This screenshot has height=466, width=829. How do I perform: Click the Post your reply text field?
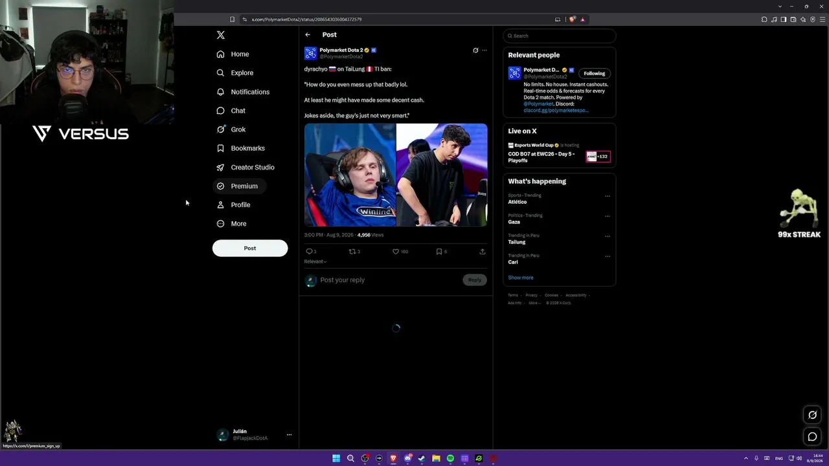389,280
